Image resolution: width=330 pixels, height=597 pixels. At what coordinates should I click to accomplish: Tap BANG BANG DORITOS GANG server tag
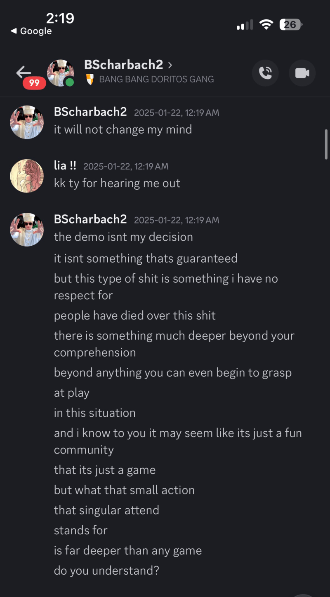point(156,79)
